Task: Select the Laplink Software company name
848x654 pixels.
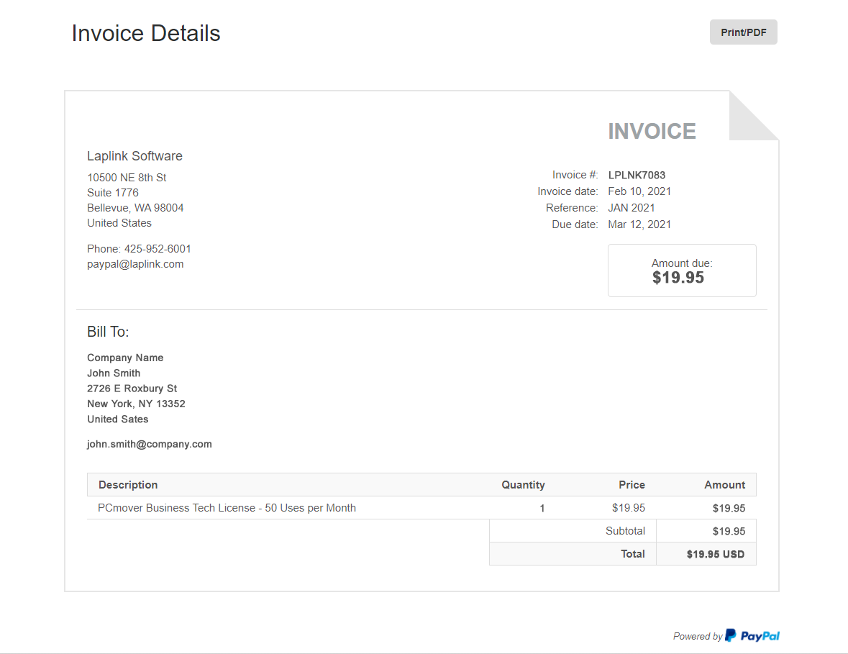Action: point(135,156)
